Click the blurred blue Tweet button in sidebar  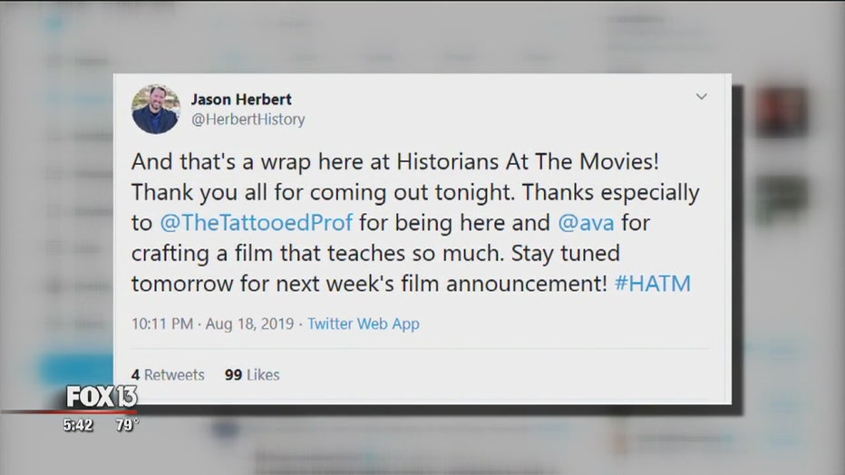(76, 369)
